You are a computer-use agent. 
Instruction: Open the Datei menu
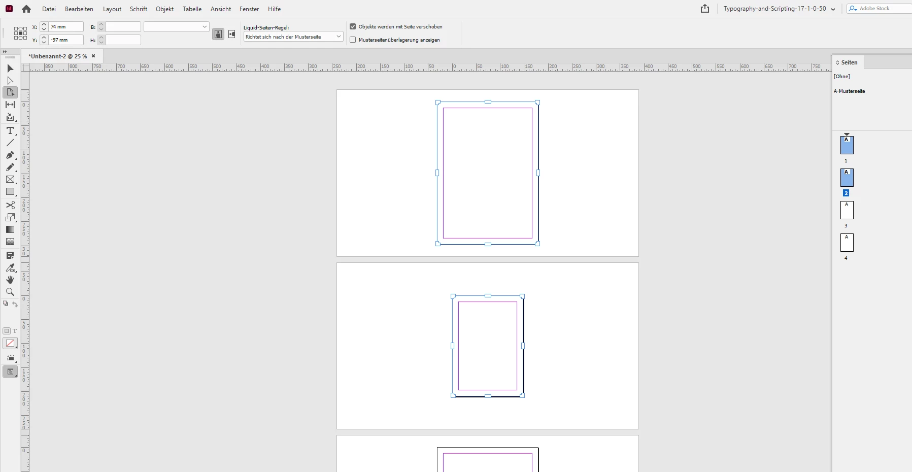click(x=49, y=9)
